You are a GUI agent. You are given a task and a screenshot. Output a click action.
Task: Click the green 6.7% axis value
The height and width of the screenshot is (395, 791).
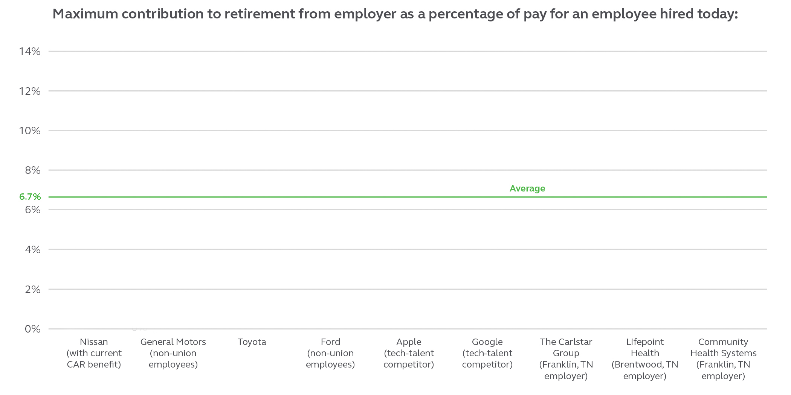[30, 197]
